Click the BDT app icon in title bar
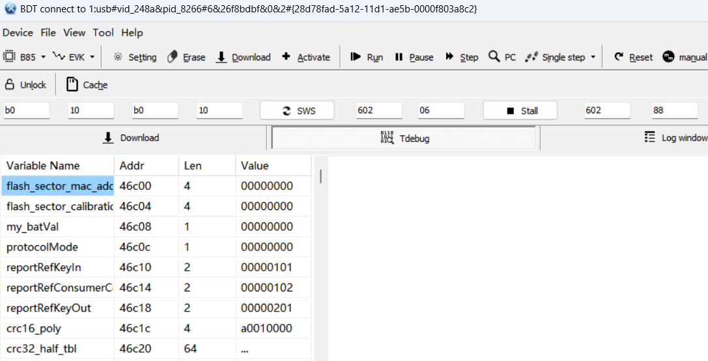Screen dimensions: 708x361 point(10,8)
